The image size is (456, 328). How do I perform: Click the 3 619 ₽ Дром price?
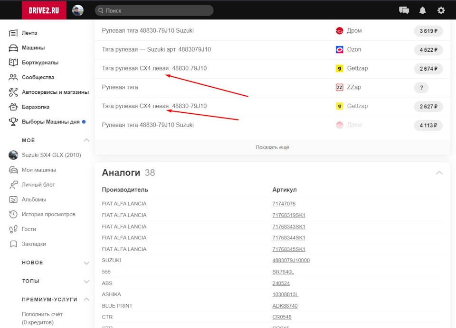click(x=428, y=31)
